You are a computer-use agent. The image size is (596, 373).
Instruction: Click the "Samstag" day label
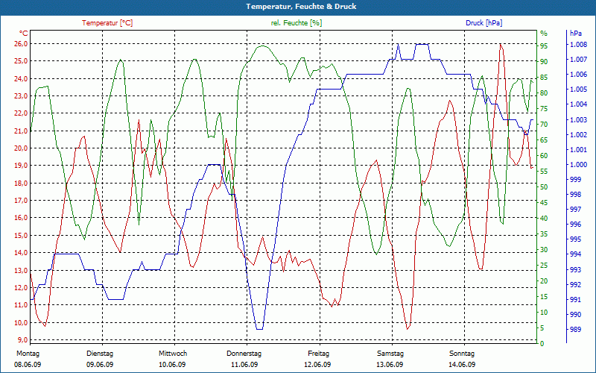390,354
